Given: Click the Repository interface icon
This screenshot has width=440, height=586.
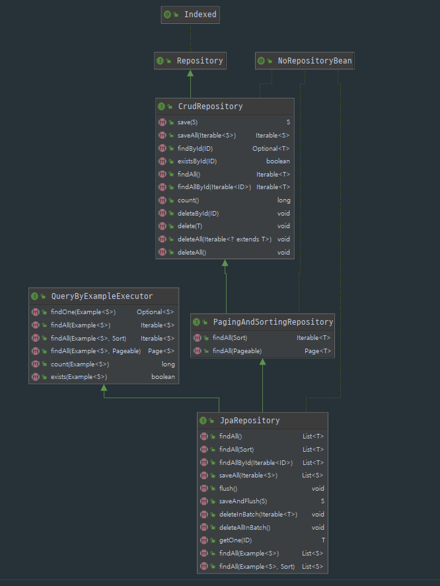Looking at the screenshot, I should pyautogui.click(x=160, y=61).
